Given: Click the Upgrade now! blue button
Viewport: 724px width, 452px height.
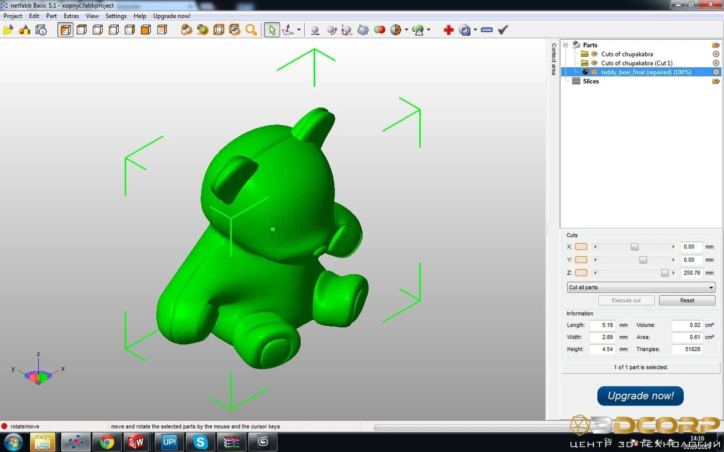Looking at the screenshot, I should (640, 395).
